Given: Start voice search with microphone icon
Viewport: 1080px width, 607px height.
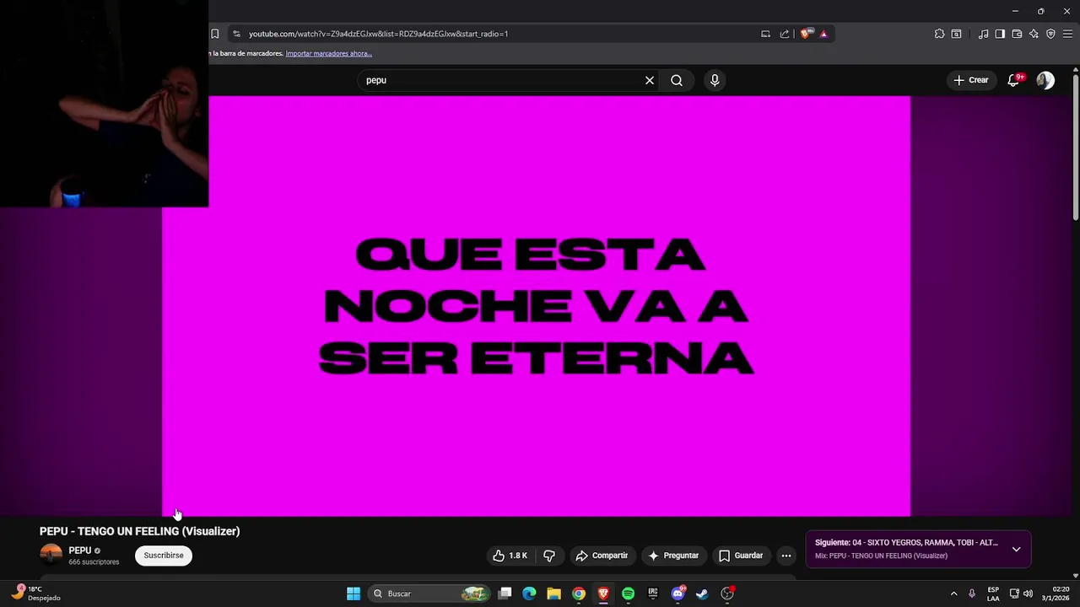Looking at the screenshot, I should point(715,80).
